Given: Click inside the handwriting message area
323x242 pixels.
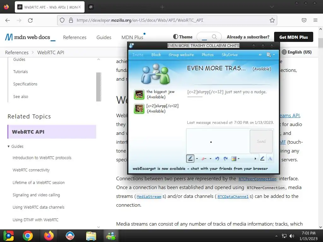Looking at the screenshot, I should tap(218, 141).
